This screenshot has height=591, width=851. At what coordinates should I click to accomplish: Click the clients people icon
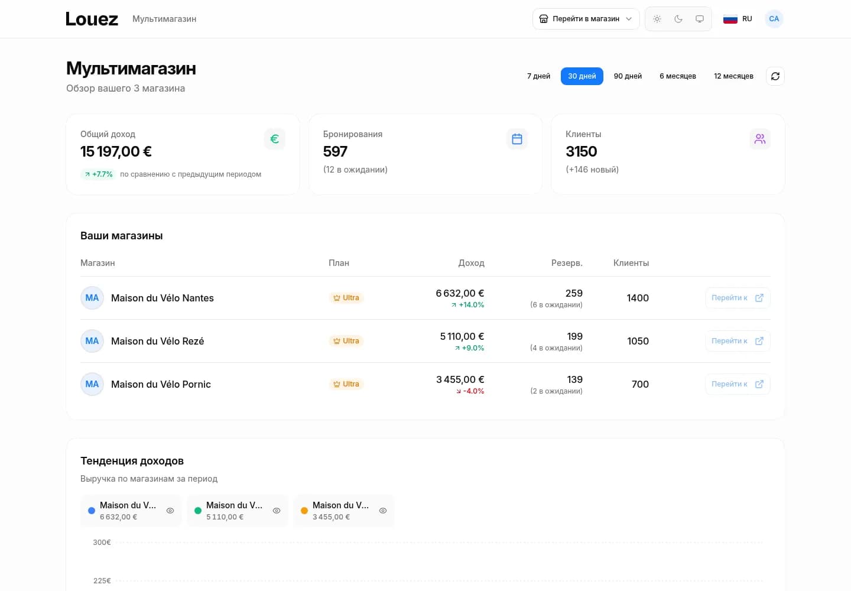point(760,139)
